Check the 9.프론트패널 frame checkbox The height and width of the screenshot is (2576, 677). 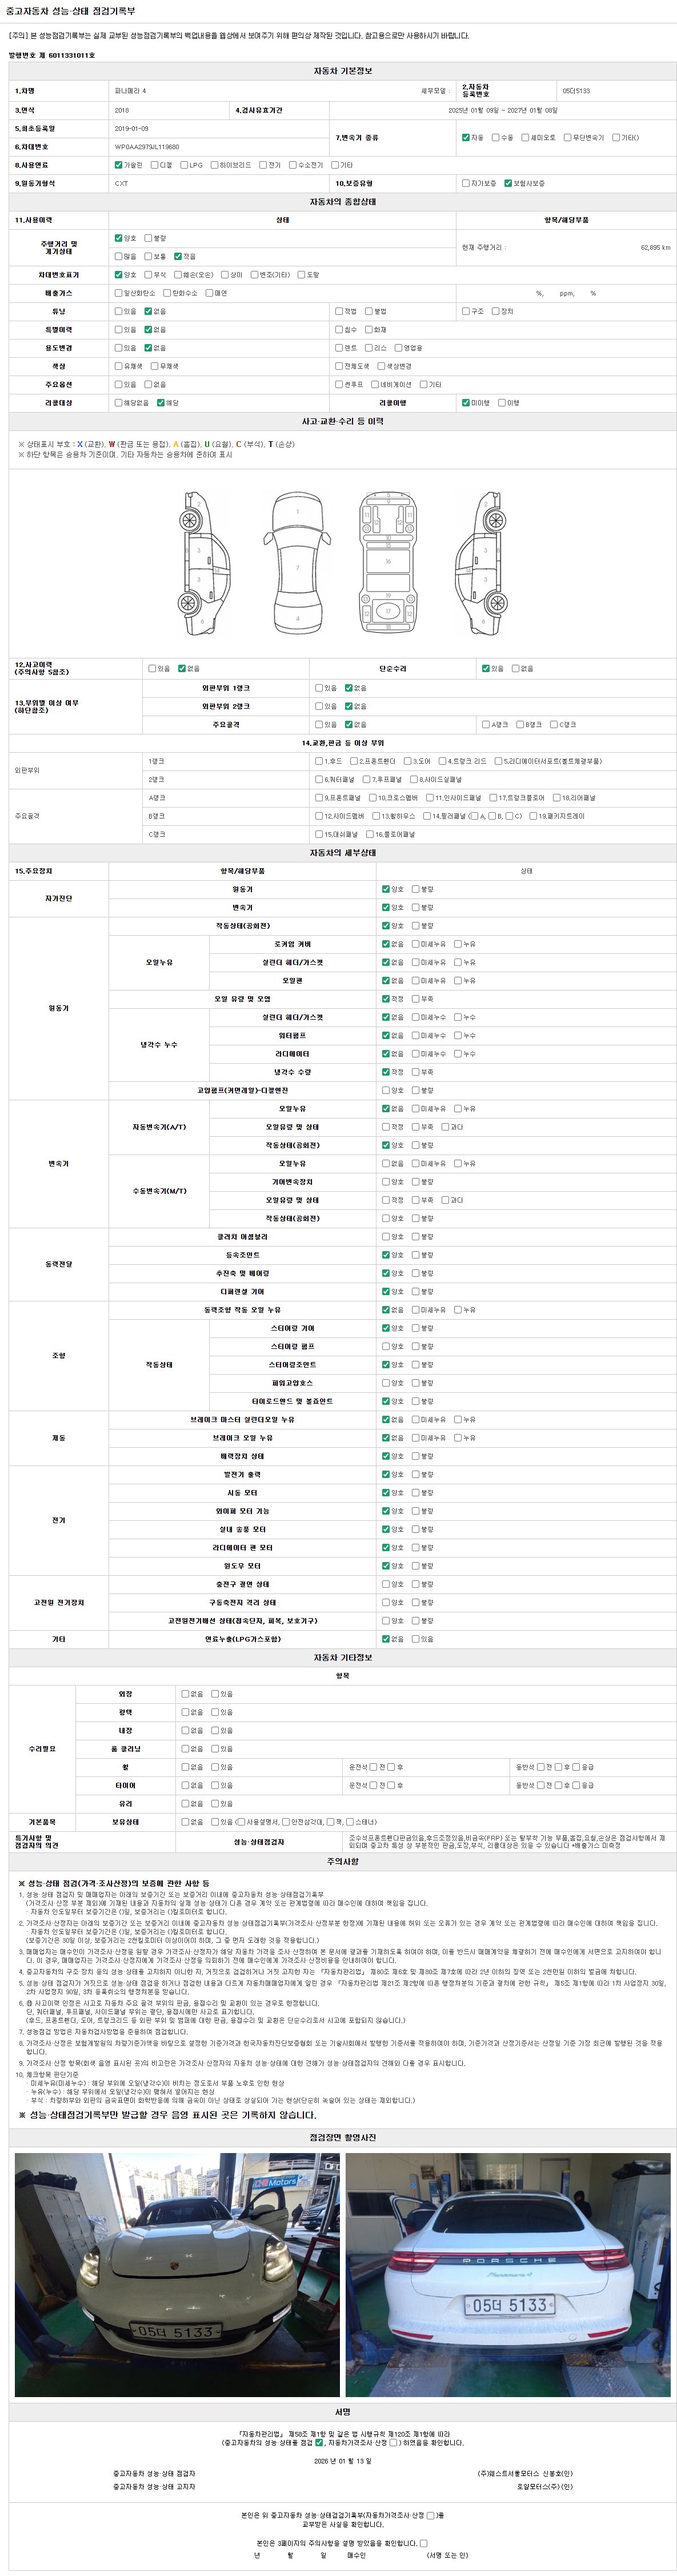pyautogui.click(x=319, y=798)
